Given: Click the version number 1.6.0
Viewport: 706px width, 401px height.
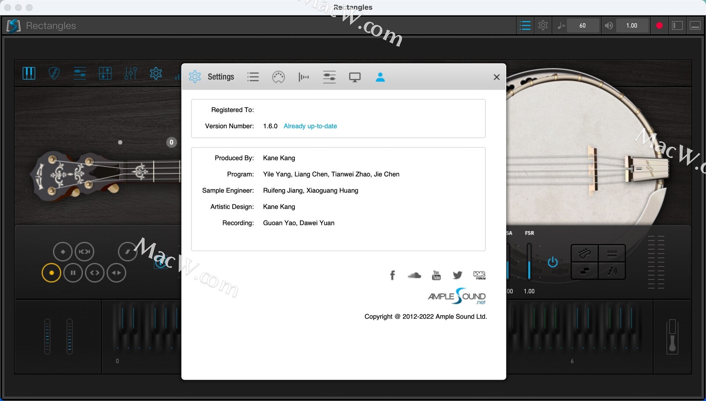Looking at the screenshot, I should coord(270,126).
